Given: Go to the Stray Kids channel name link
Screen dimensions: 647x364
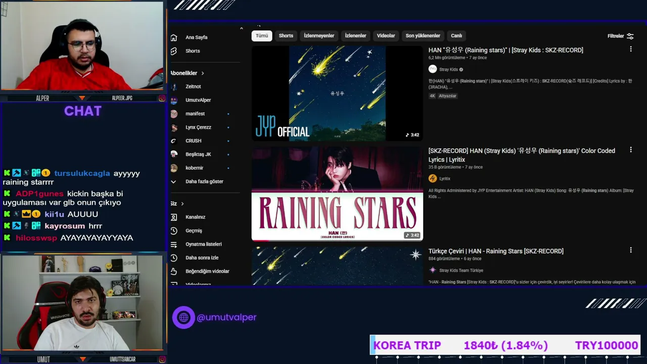Looking at the screenshot, I should (x=448, y=70).
